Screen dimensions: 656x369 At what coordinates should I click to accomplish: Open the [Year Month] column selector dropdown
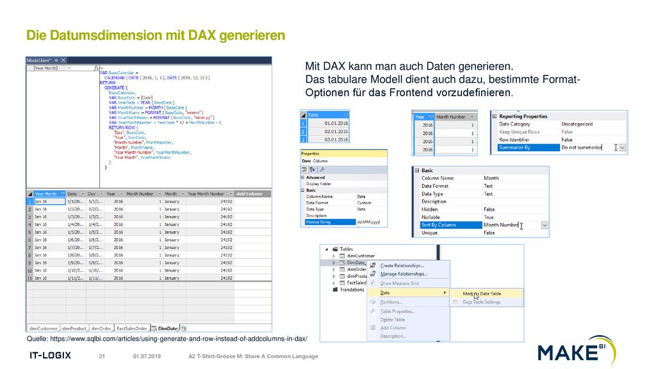(x=69, y=68)
